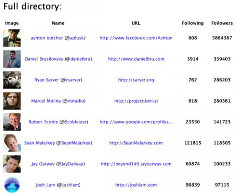Open Daniel Brusilovsky's avatar thumbnail

(x=12, y=59)
